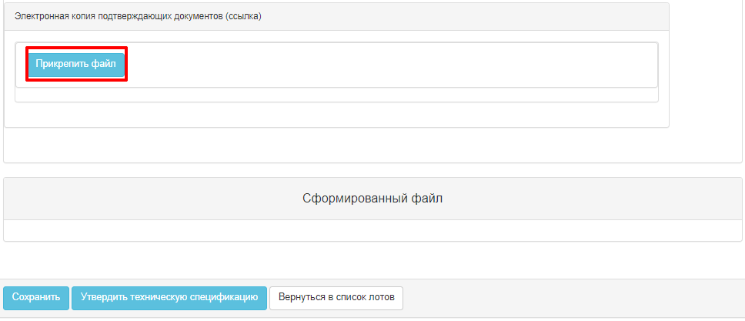The height and width of the screenshot is (321, 745).
Task: Click the empty row beneath the attach file box
Action: [x=336, y=95]
